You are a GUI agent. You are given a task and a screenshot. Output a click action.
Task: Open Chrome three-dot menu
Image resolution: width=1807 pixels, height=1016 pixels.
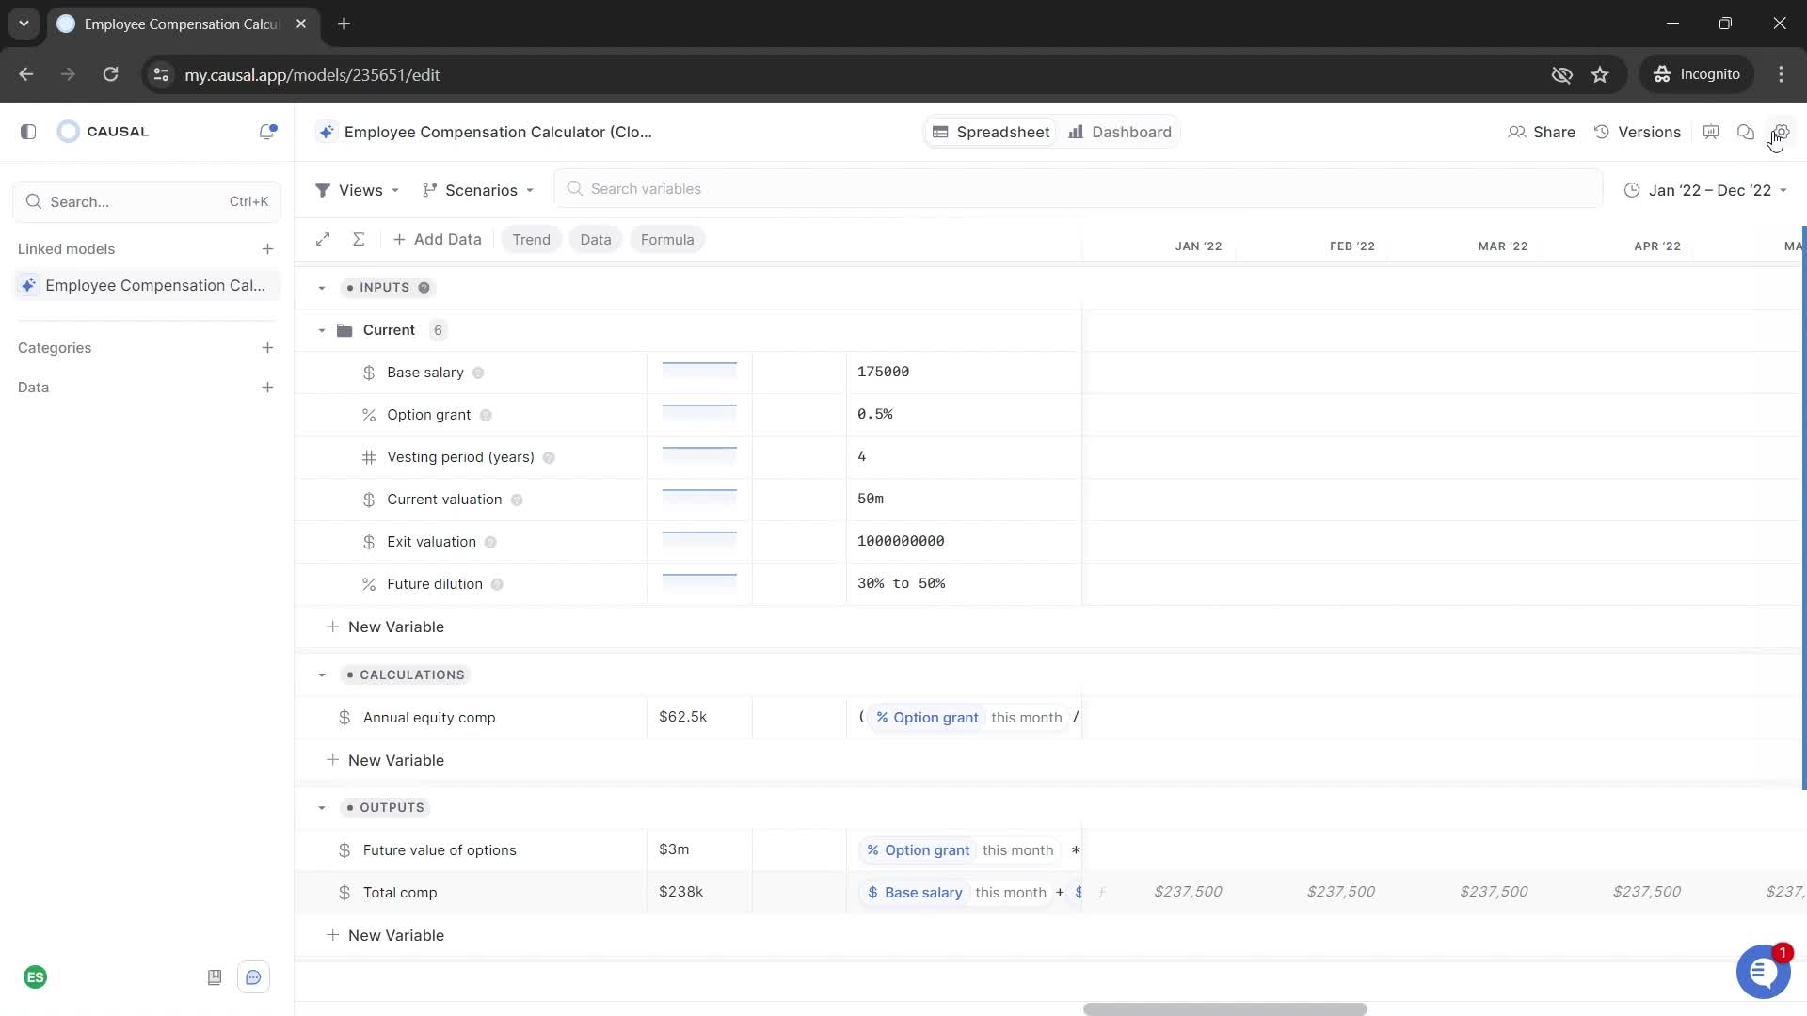[1781, 74]
